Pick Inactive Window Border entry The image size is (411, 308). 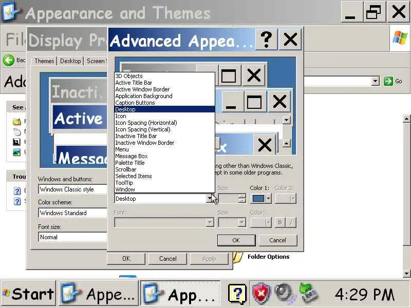tap(164, 143)
